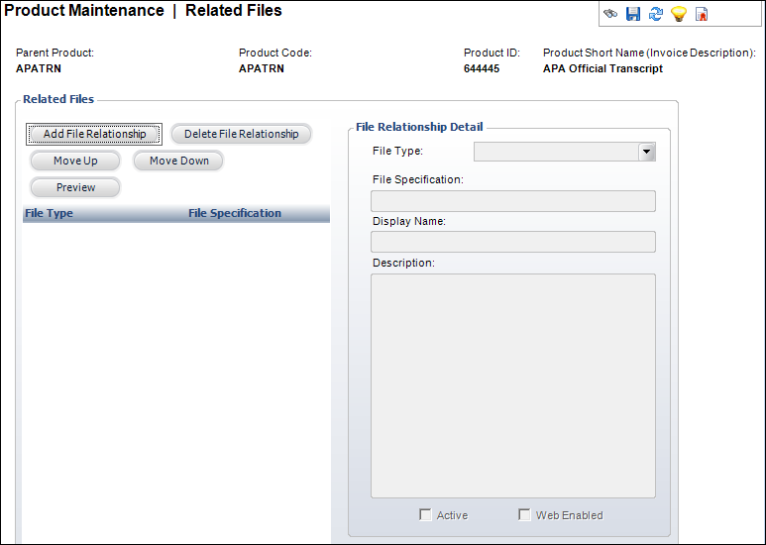Click Delete File Relationship button
Image resolution: width=766 pixels, height=545 pixels.
point(242,134)
